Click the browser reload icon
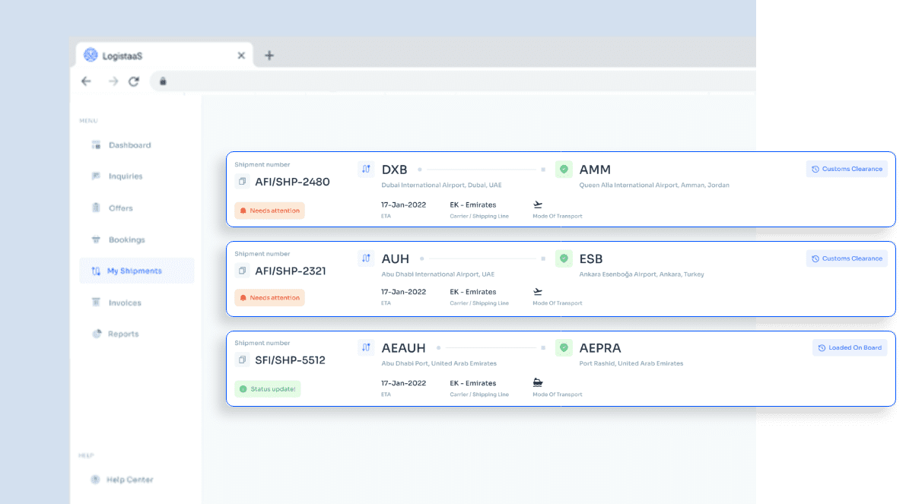This screenshot has height=504, width=906. [134, 81]
